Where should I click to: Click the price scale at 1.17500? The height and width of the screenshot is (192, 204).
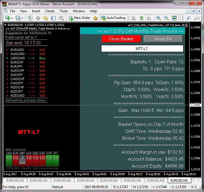[x=196, y=27]
